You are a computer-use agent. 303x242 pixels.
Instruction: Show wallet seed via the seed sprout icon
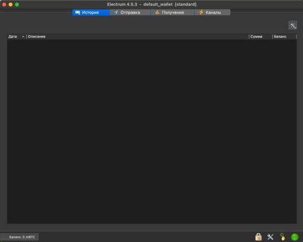pos(282,237)
